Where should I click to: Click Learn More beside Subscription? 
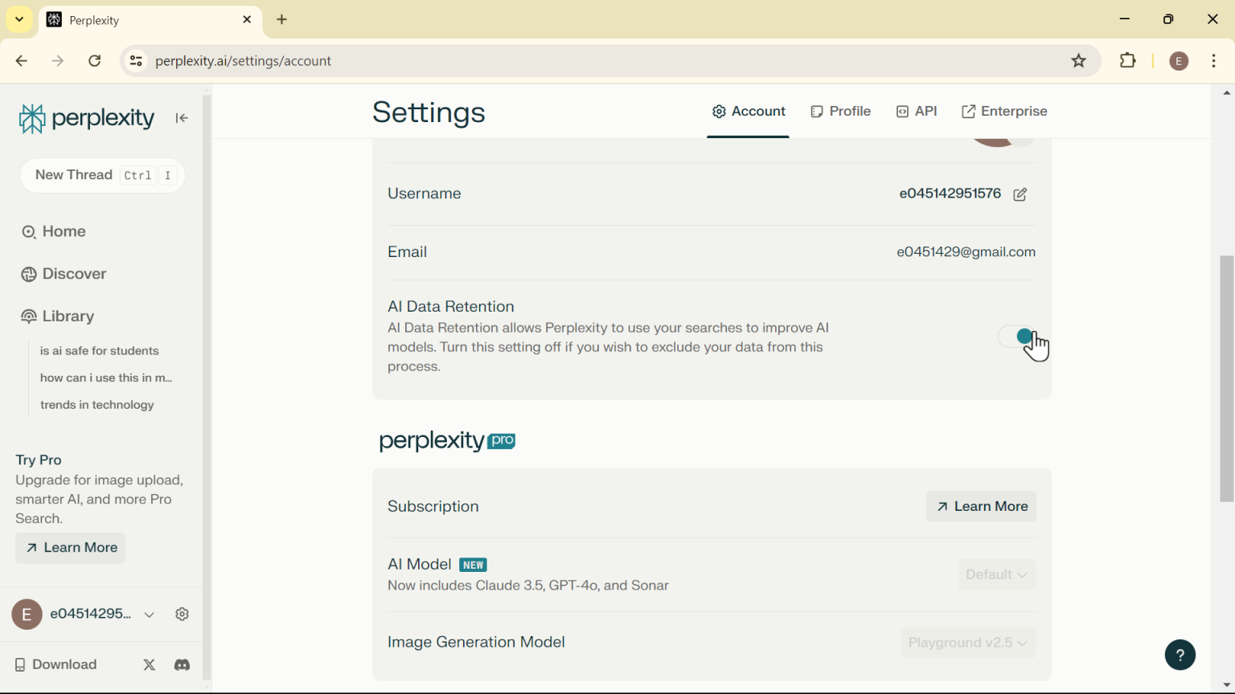pos(981,507)
